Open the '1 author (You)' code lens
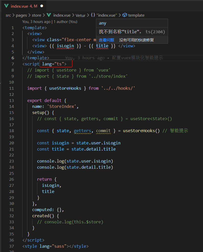The width and height of the screenshot is (203, 252). click(65, 22)
